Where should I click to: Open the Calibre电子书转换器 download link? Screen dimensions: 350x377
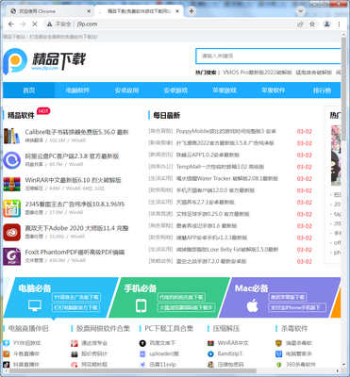(77, 132)
